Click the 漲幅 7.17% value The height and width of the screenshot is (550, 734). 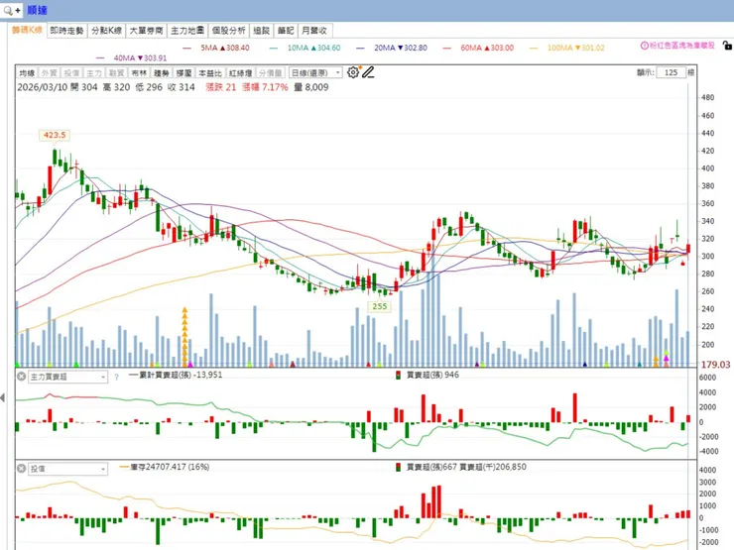pyautogui.click(x=265, y=87)
